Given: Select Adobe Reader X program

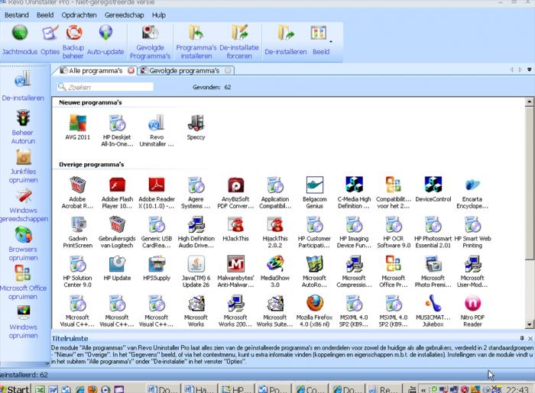Looking at the screenshot, I should (157, 193).
